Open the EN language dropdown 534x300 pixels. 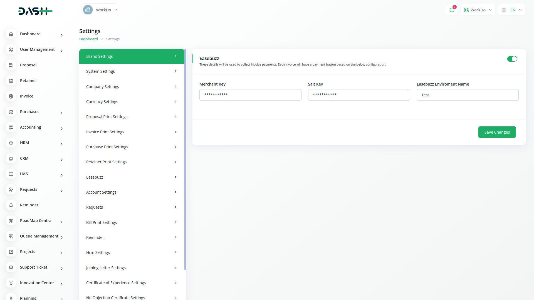(x=512, y=10)
